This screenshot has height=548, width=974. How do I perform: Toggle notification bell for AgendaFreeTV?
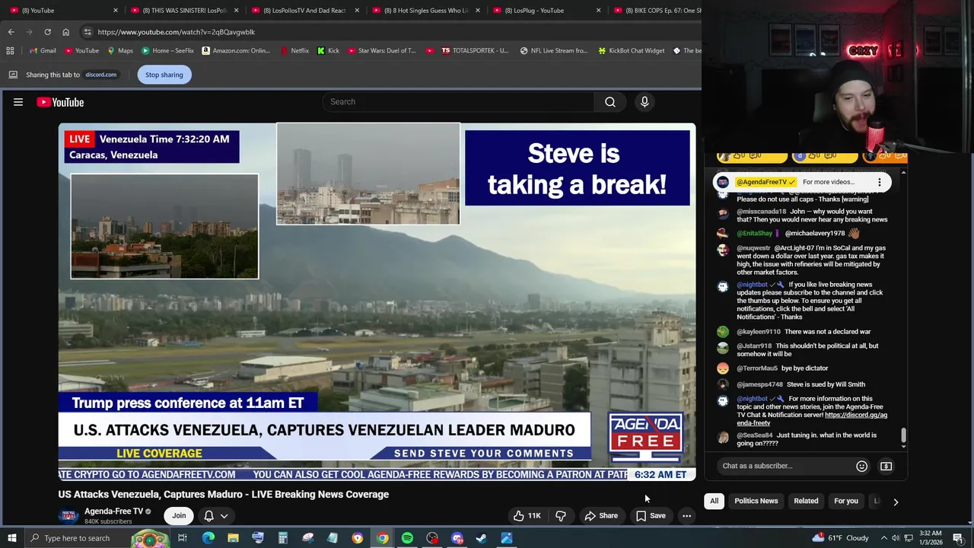click(x=208, y=515)
